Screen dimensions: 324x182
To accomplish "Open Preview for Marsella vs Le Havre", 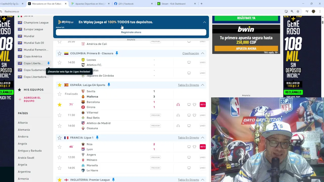I will point(155,168).
